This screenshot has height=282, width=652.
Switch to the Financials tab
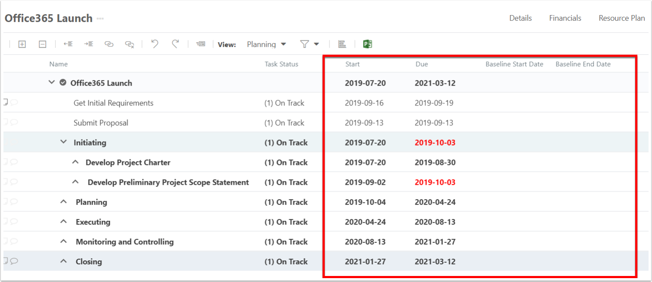pyautogui.click(x=565, y=18)
